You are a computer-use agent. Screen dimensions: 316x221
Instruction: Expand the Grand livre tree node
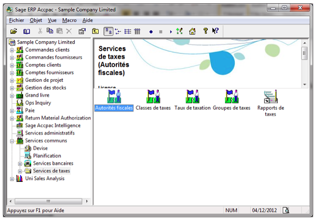[12, 96]
